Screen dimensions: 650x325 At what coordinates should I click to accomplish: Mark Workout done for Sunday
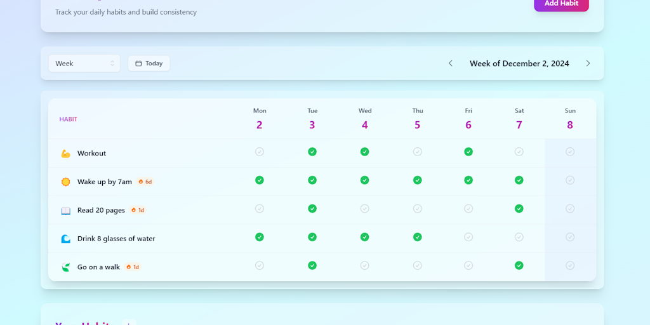(570, 152)
